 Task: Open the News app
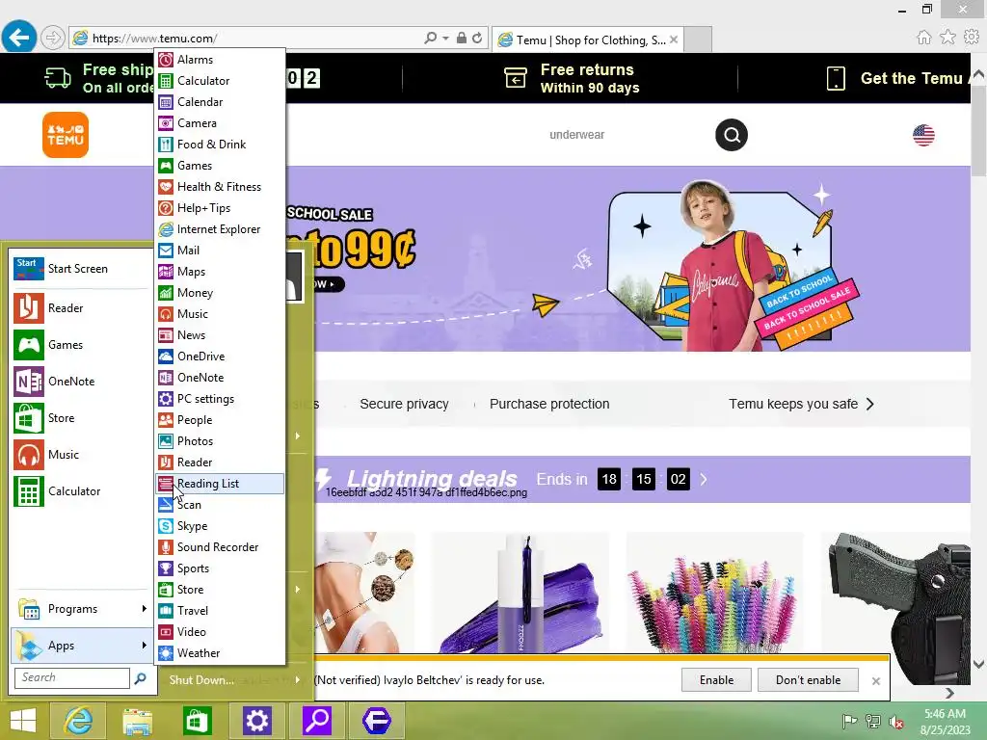(220, 334)
